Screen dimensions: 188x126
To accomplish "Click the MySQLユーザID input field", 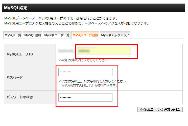I will click(x=104, y=51).
